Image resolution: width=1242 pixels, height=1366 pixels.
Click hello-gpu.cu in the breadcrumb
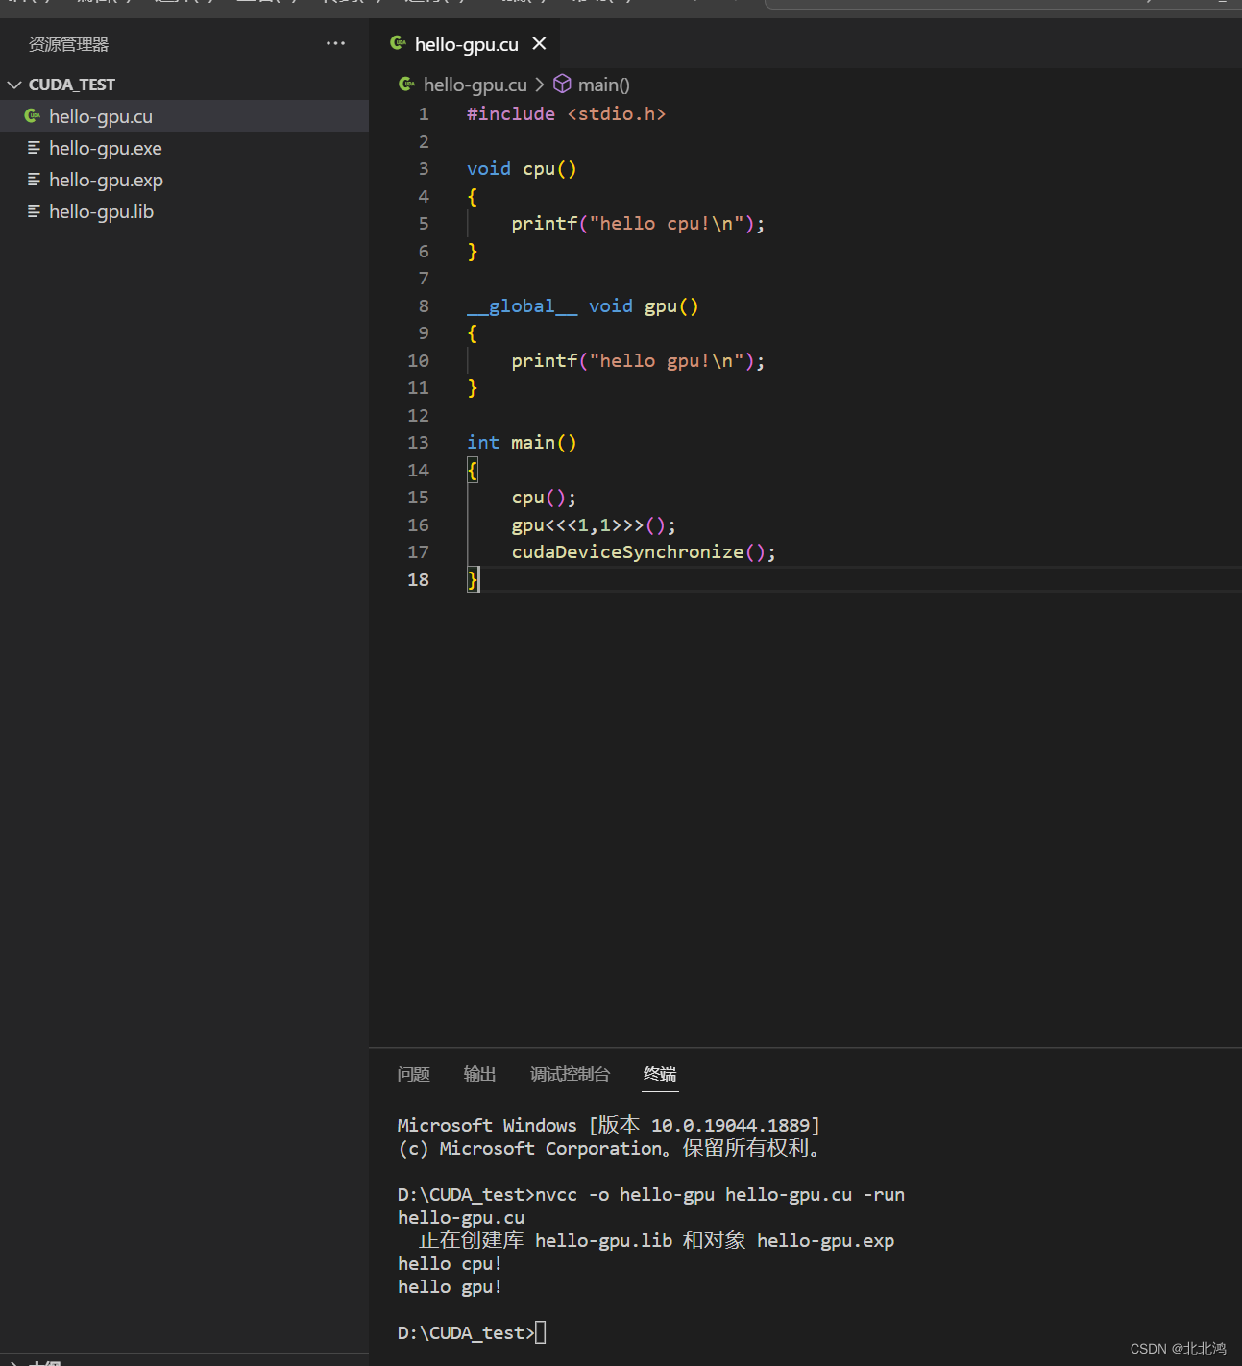(475, 85)
